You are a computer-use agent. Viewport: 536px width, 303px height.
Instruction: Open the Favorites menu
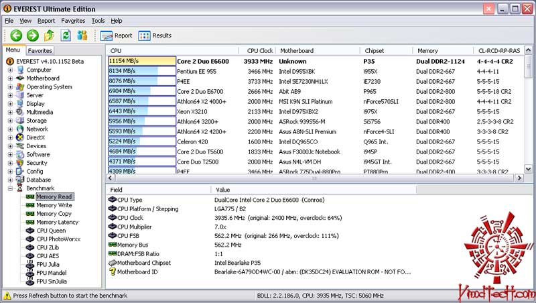pyautogui.click(x=73, y=21)
